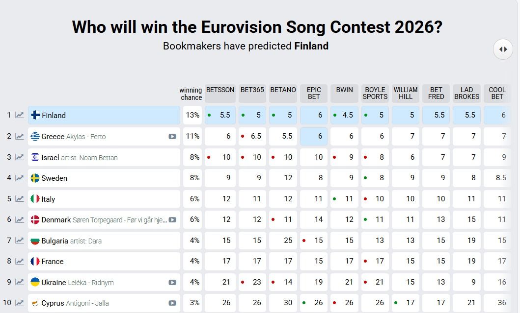Click the France country row
This screenshot has width=520, height=313.
pyautogui.click(x=53, y=262)
